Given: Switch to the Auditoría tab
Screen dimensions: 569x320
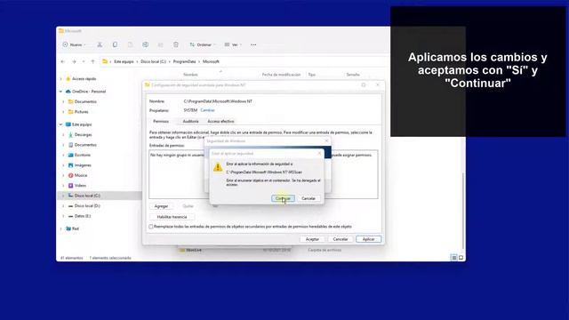Looking at the screenshot, I should [x=190, y=121].
